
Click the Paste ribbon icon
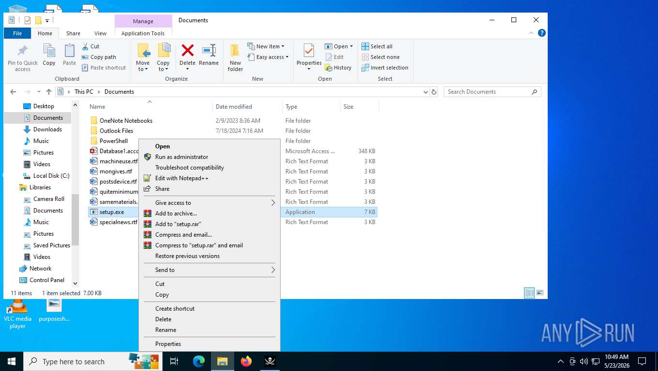(69, 51)
